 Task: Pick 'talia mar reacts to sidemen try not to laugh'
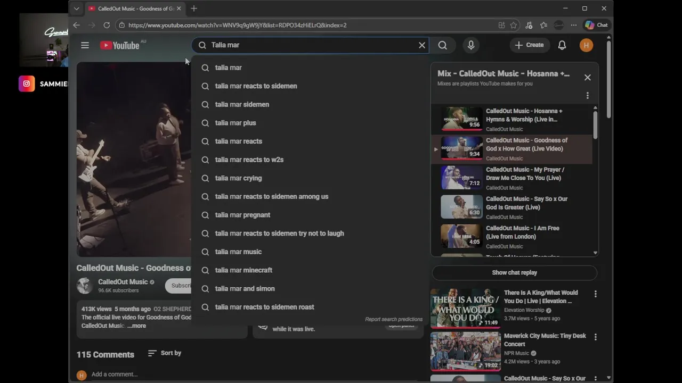coord(310,234)
